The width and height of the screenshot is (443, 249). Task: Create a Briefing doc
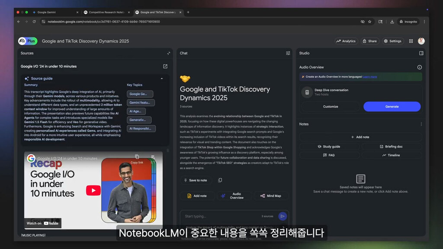pyautogui.click(x=391, y=147)
